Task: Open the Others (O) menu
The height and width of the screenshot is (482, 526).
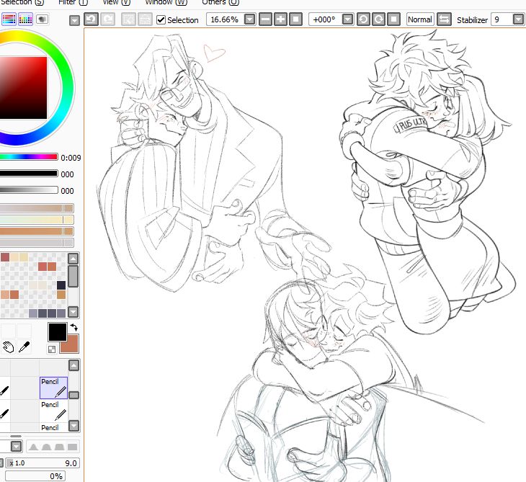Action: 220,2
